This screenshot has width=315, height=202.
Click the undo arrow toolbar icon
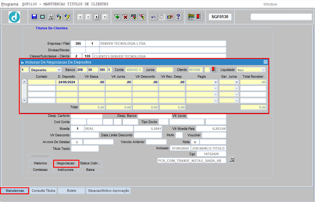tap(154, 17)
